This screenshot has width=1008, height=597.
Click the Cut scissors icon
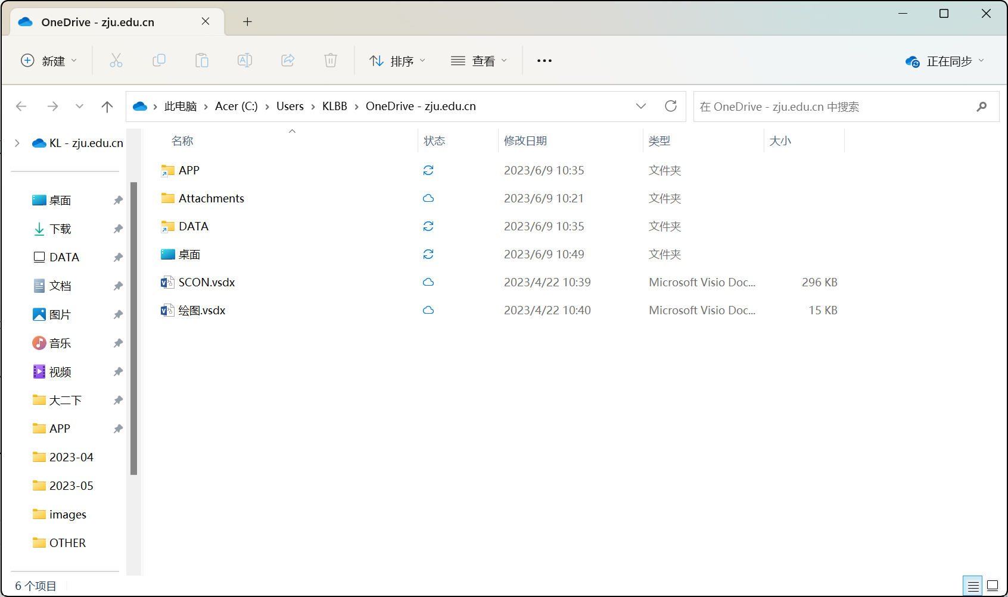(x=116, y=60)
